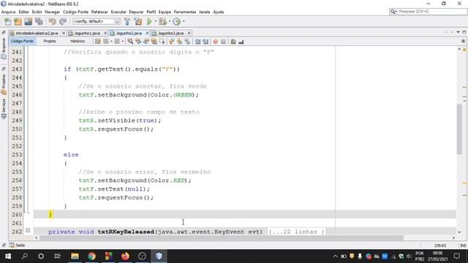The image size is (468, 263).
Task: Click the Save All toolbar icon
Action: pyautogui.click(x=39, y=21)
